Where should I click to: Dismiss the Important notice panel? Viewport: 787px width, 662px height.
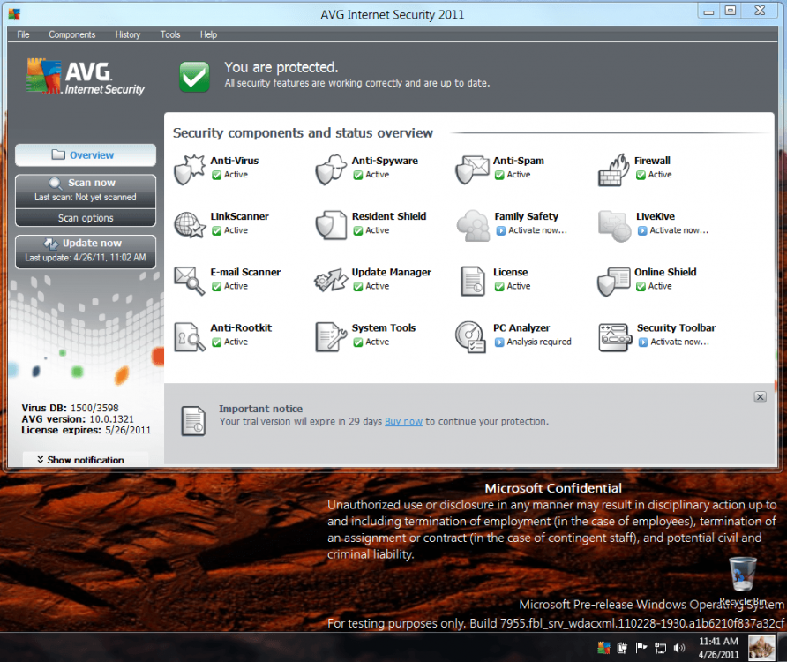coord(760,397)
